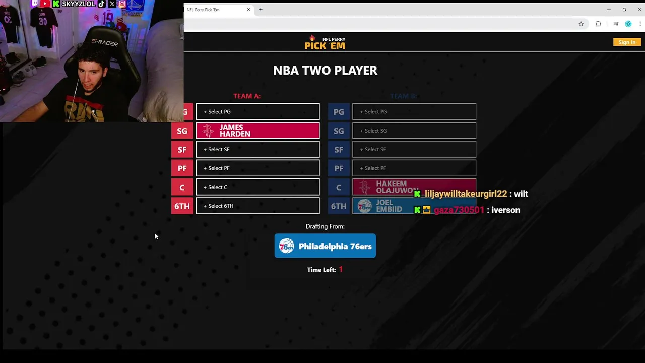Screen dimensions: 645x363
Task: Click the Rockets logo on Harden card
Action: [208, 131]
